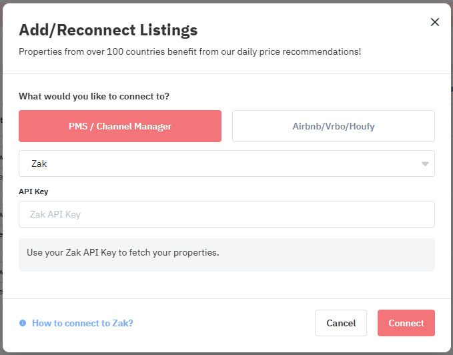453x355 pixels.
Task: Close the Add/Reconnect Listings dialog with the X
Action: 434,22
